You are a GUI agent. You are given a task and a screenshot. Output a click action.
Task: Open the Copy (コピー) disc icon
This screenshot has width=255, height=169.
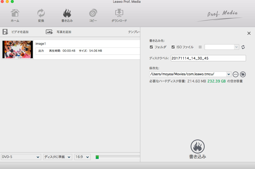click(x=93, y=13)
